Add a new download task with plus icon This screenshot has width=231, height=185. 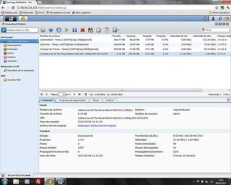(51, 30)
